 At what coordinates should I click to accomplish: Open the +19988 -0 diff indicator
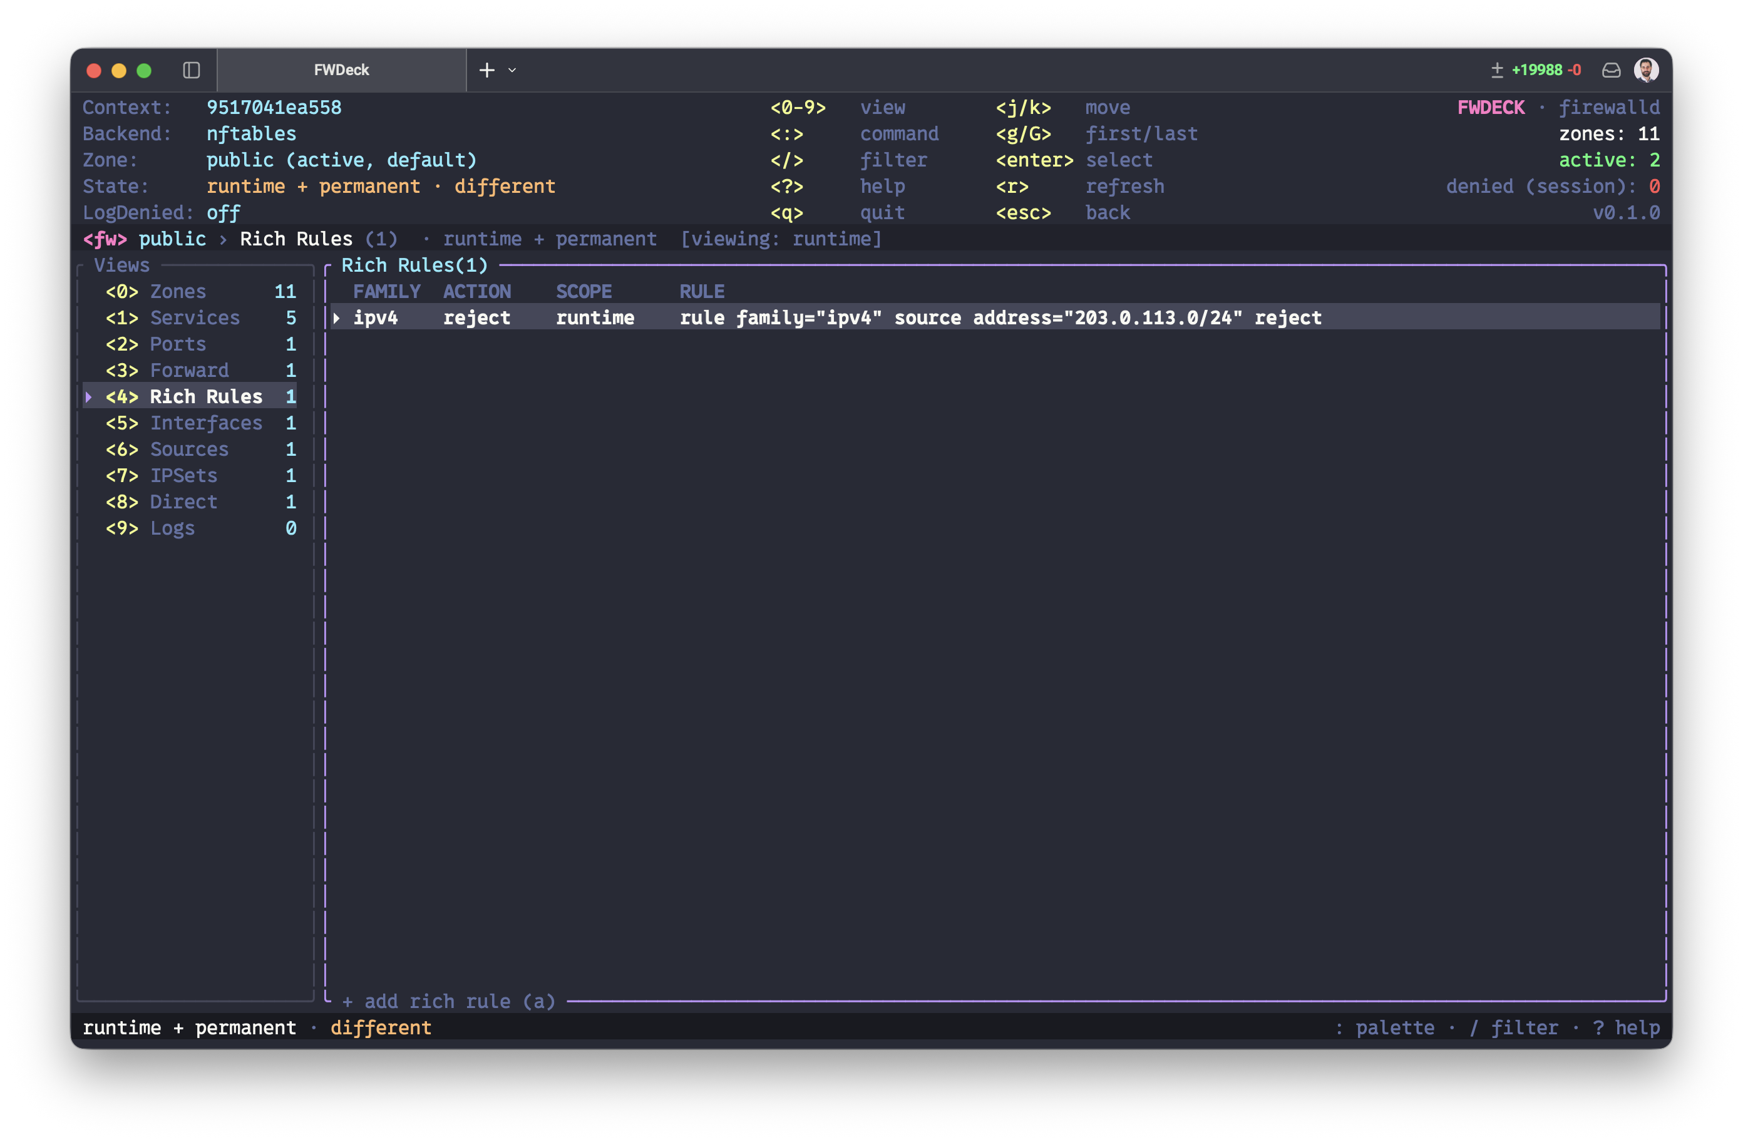[x=1536, y=70]
